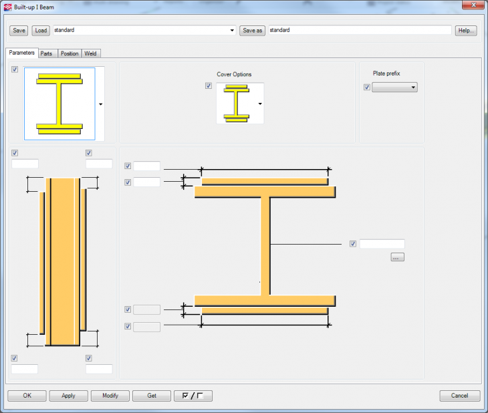
Task: Click the Apply button
Action: click(68, 396)
